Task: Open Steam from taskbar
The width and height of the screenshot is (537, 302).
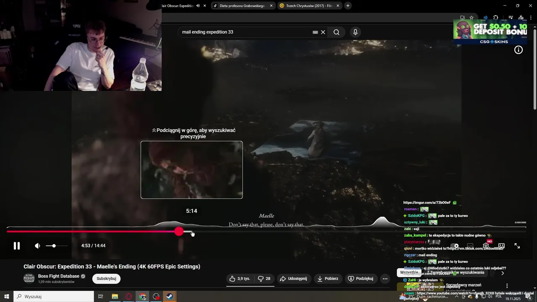Action: pyautogui.click(x=170, y=297)
